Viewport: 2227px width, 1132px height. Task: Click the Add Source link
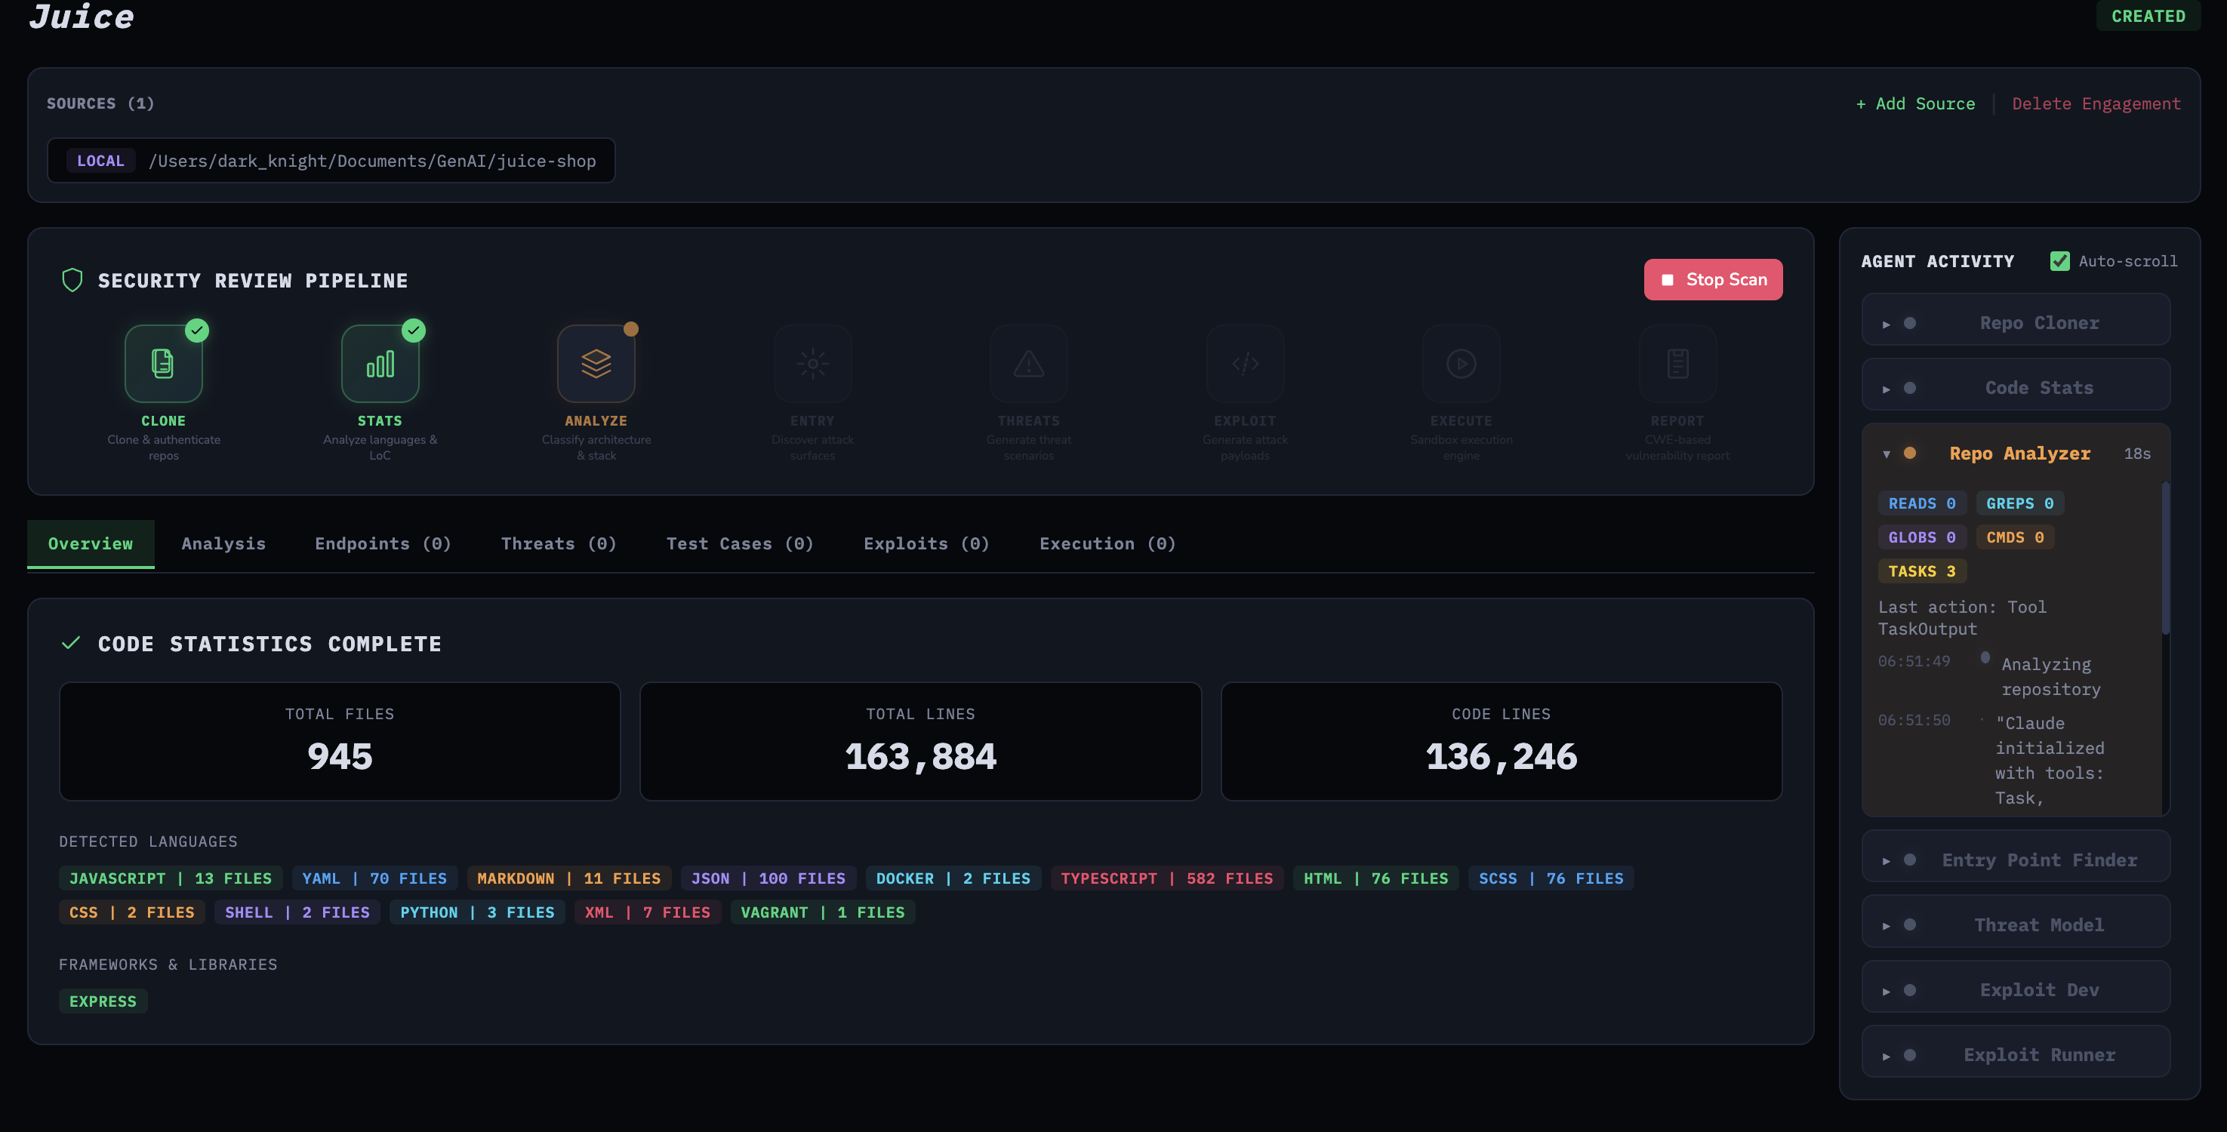coord(1915,103)
